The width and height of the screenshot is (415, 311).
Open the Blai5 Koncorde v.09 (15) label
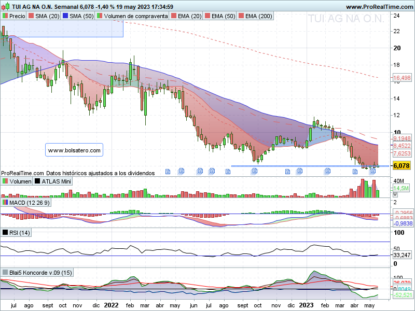[x=37, y=273]
